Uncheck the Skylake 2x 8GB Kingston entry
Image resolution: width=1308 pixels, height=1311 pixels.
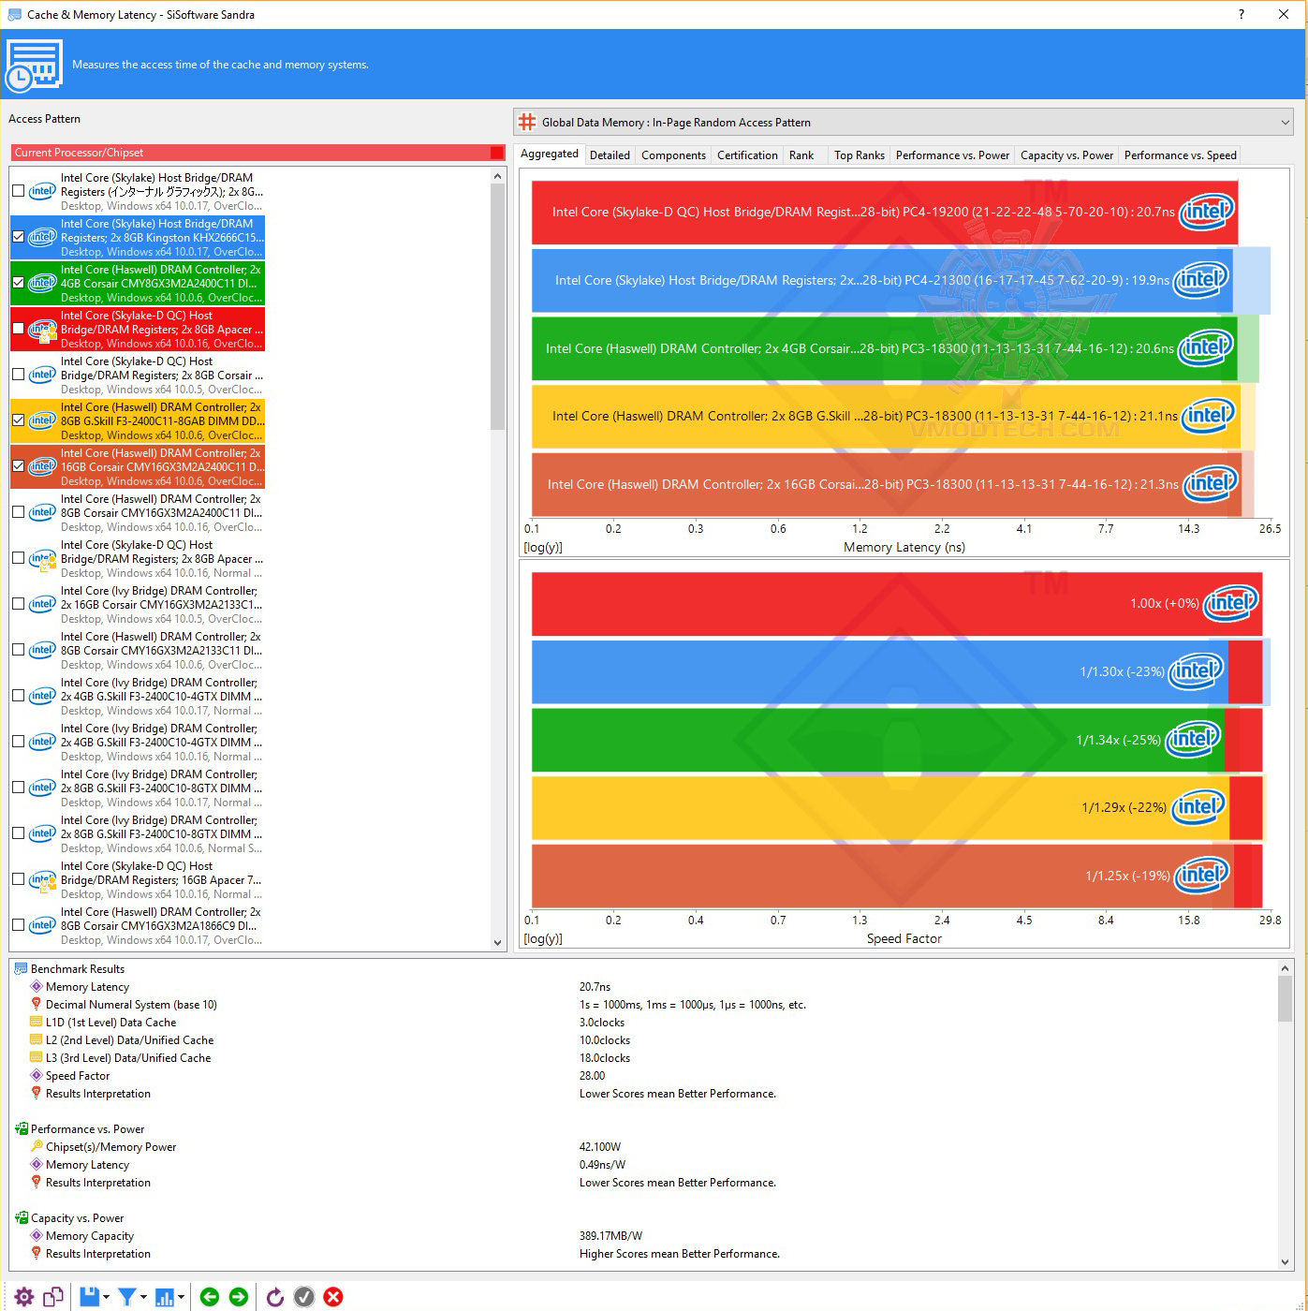18,237
